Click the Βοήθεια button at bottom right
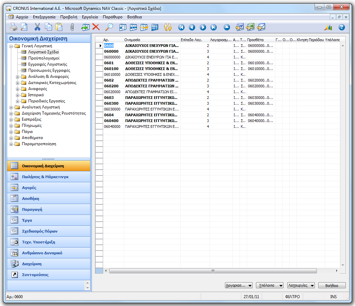 point(332,285)
